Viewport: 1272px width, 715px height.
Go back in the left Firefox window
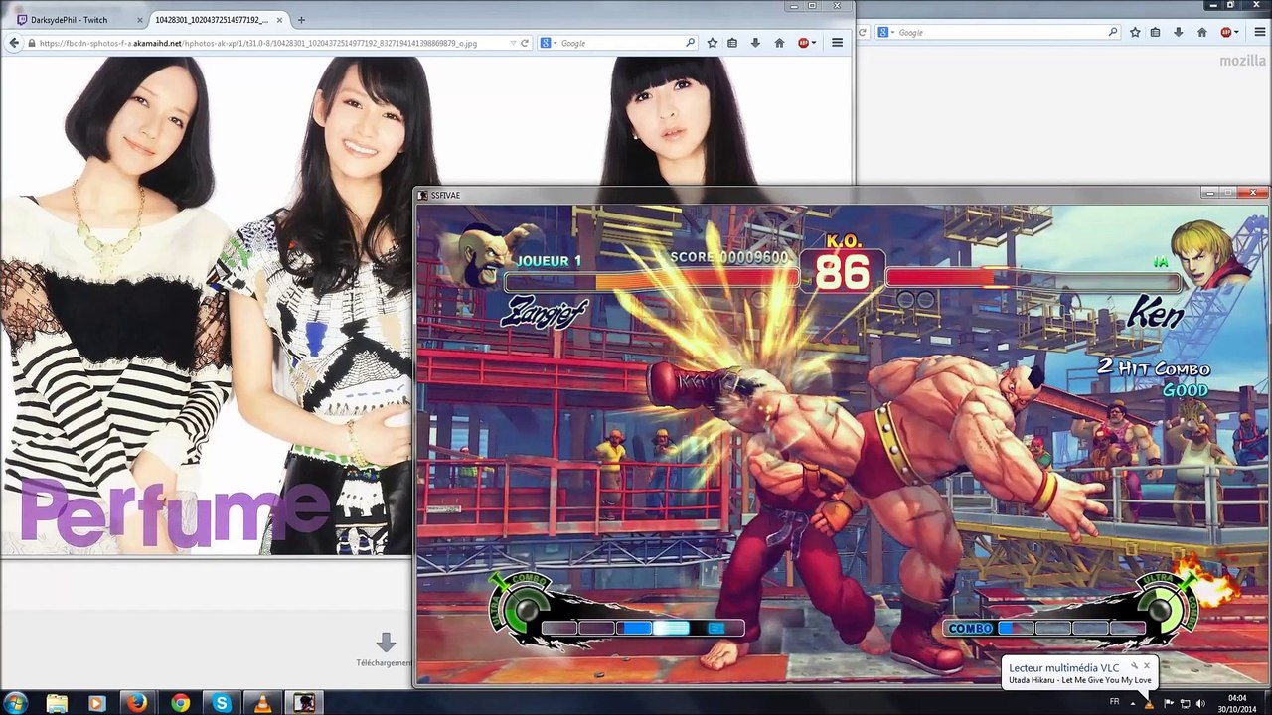coord(14,43)
